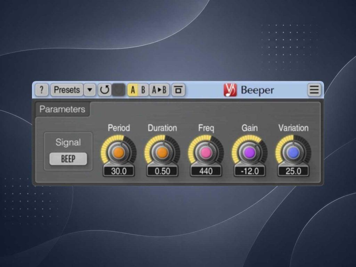Click the BEEP signal selector button
The height and width of the screenshot is (267, 356).
point(68,159)
